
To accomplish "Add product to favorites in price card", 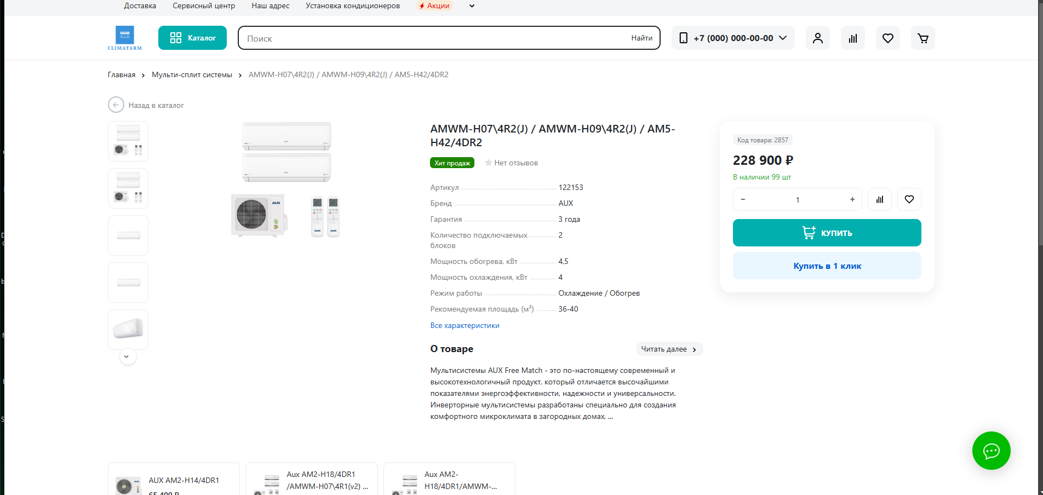I will pos(909,199).
